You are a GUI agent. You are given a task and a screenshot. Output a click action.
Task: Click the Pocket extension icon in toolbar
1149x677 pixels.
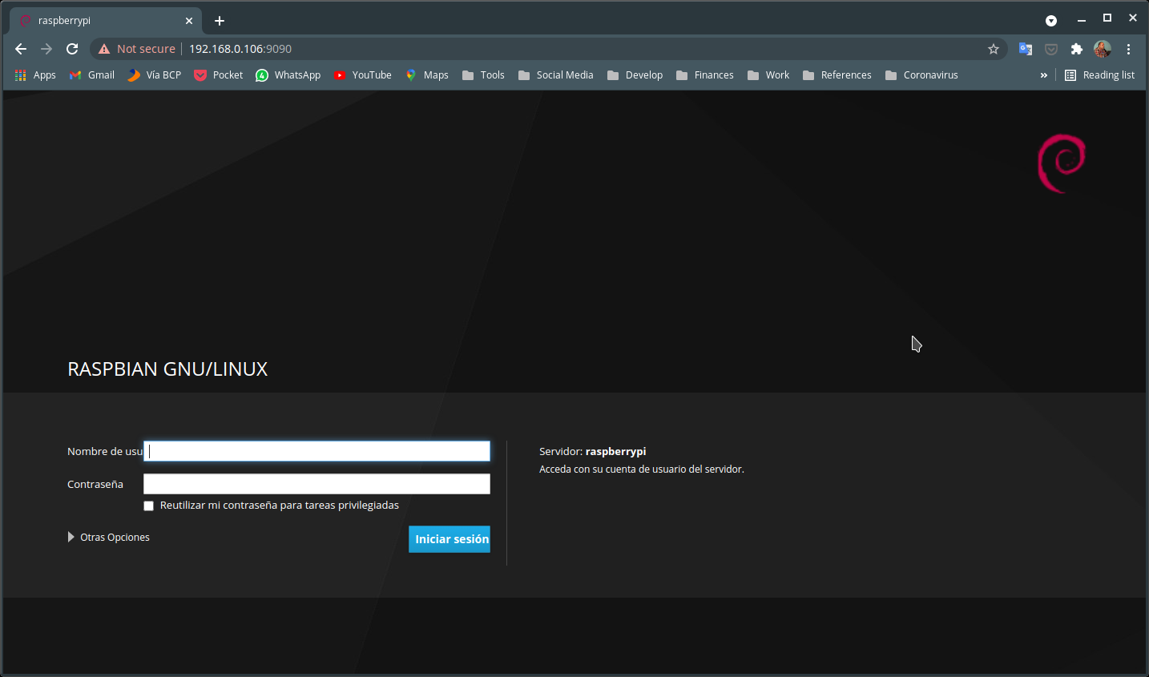(1051, 49)
